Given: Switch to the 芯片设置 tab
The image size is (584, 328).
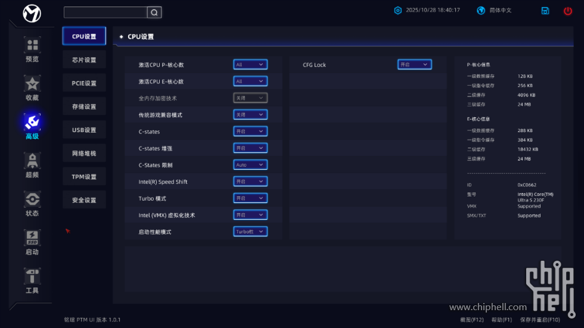Looking at the screenshot, I should [84, 60].
